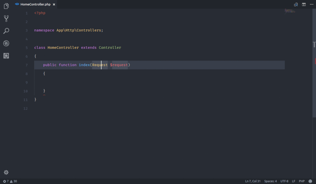This screenshot has width=316, height=184.
Task: Open the Explorer view
Action: [x=6, y=6]
